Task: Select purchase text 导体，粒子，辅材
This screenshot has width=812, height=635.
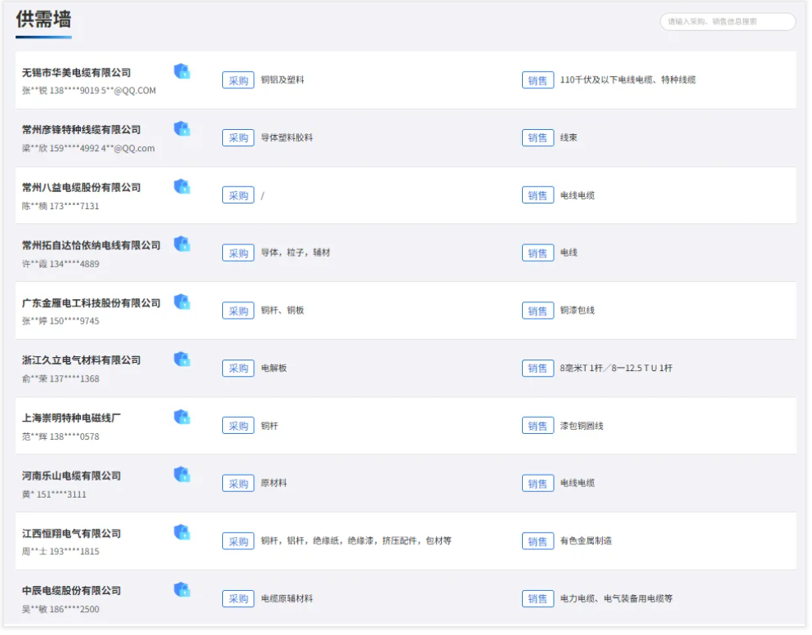Action: (x=297, y=253)
